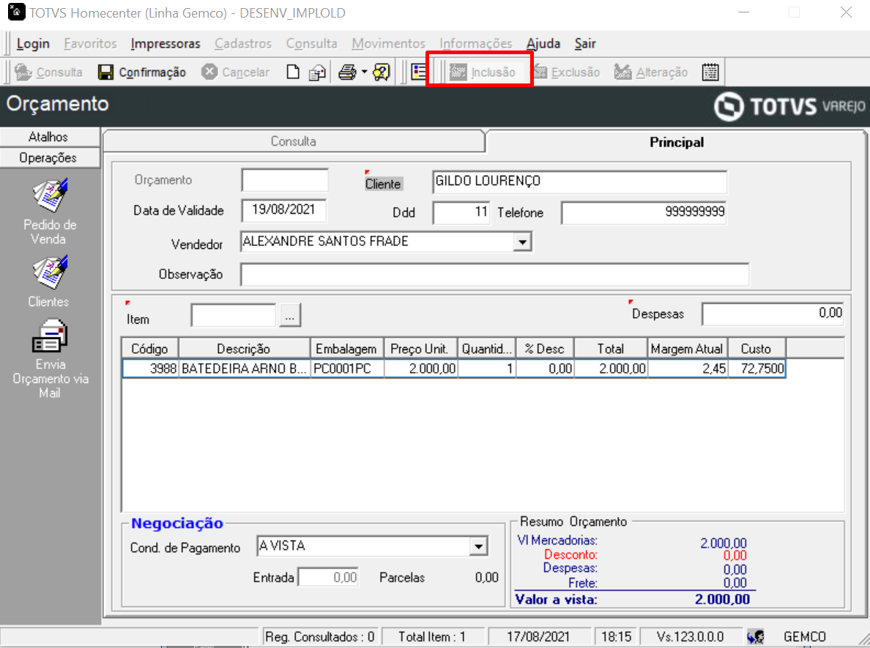Open the calendar icon in toolbar
This screenshot has width=870, height=648.
click(710, 72)
